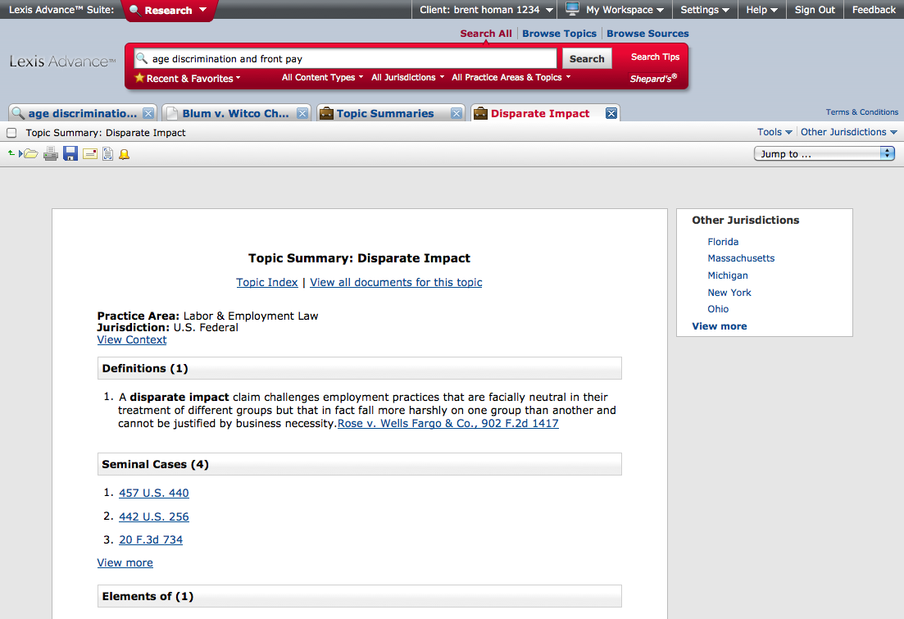904x619 pixels.
Task: Select Florida under Other Jurisdictions
Action: 723,242
